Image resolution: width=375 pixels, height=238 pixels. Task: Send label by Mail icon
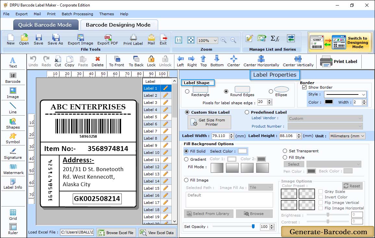point(151,40)
